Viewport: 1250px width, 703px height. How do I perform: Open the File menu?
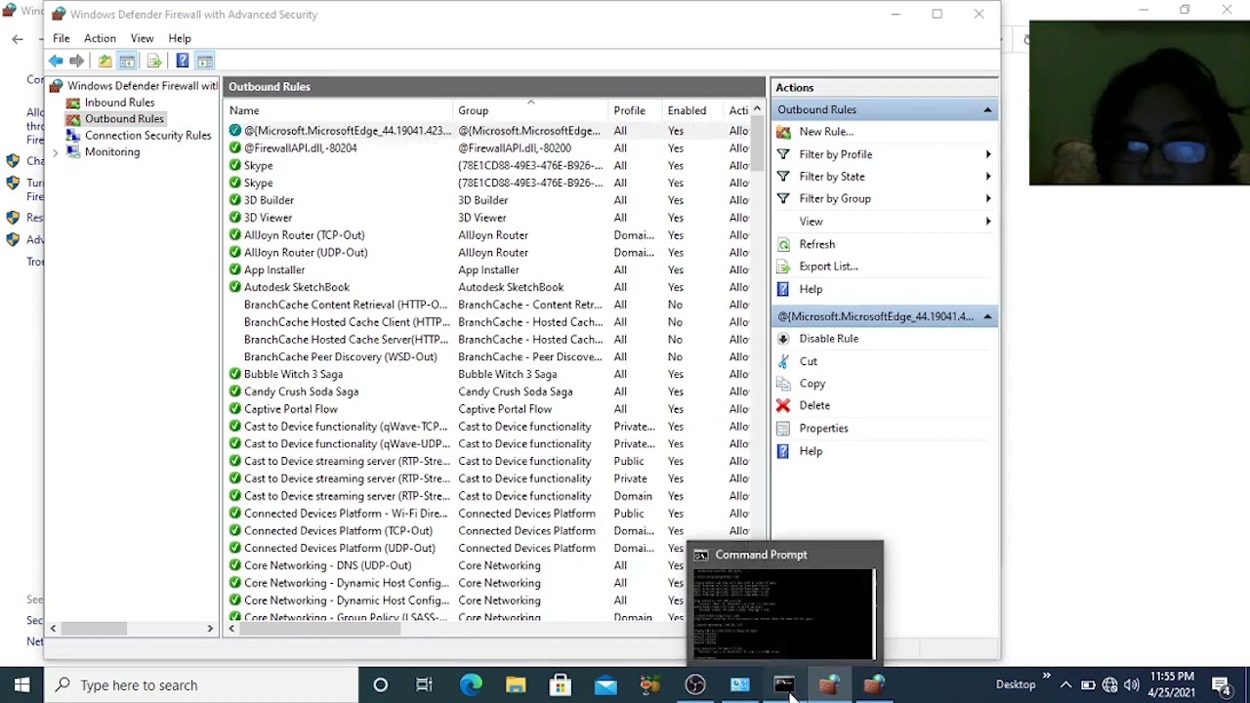(62, 38)
